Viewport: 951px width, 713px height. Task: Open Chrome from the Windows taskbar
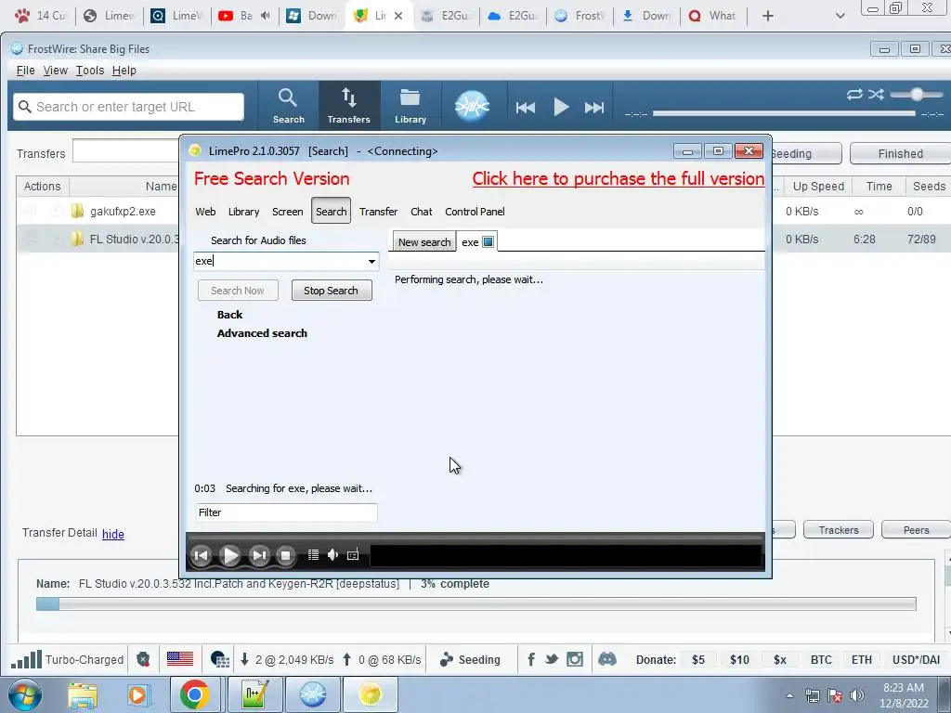click(x=194, y=694)
